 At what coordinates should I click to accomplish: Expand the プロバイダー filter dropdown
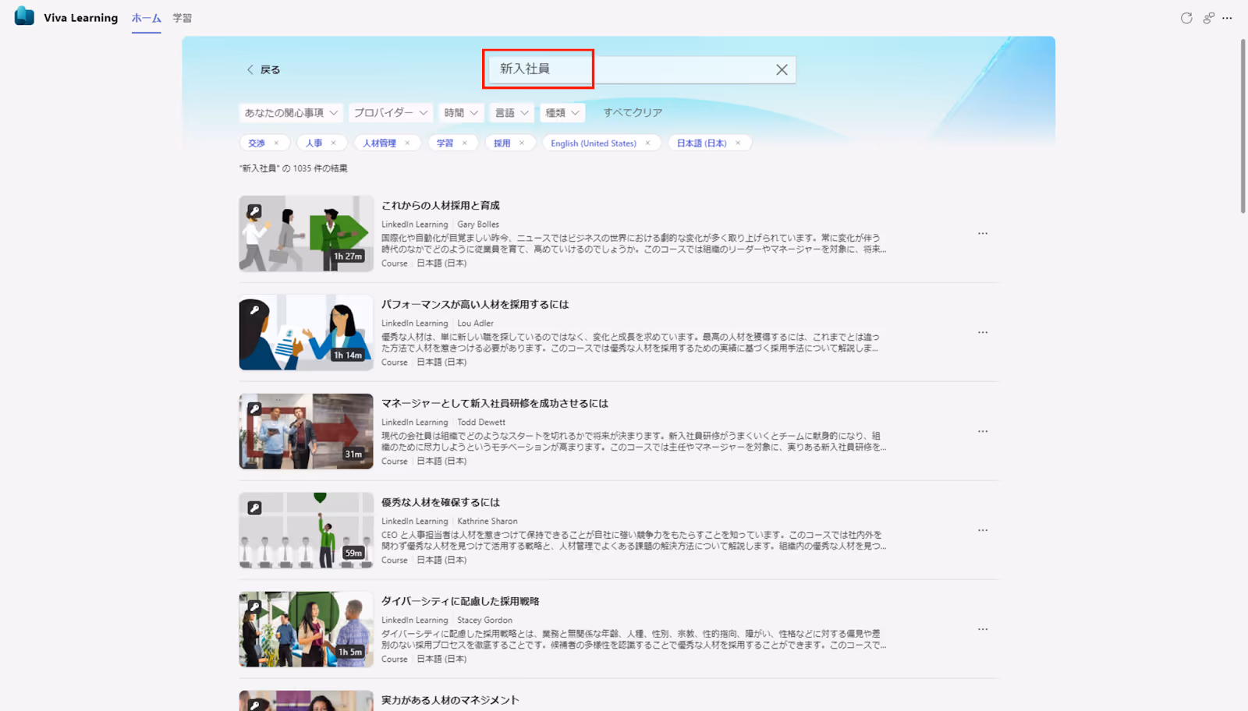pyautogui.click(x=391, y=113)
